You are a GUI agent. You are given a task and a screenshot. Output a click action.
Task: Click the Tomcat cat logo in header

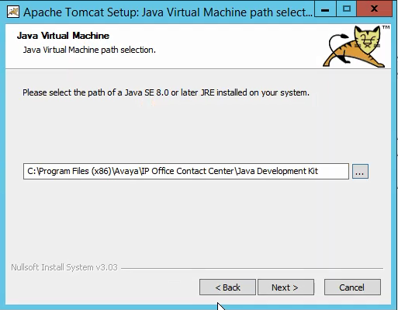(354, 47)
